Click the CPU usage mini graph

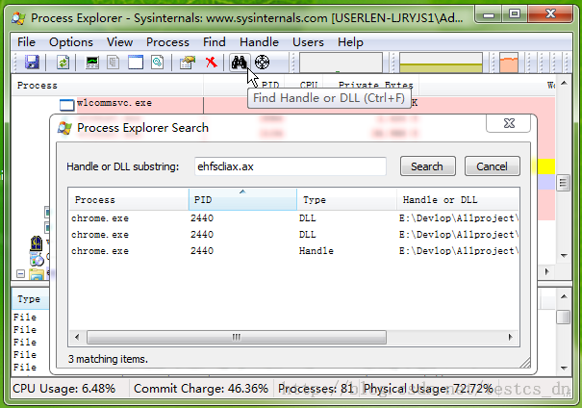341,63
